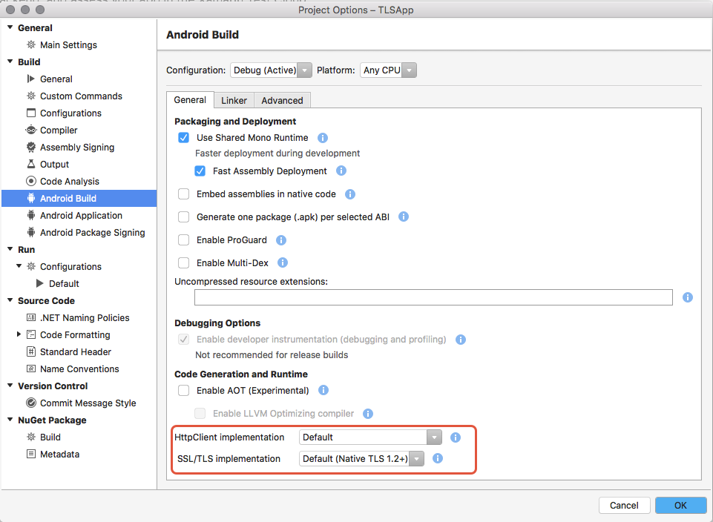
Task: Click the Assembly Signing badge icon
Action: tap(31, 147)
